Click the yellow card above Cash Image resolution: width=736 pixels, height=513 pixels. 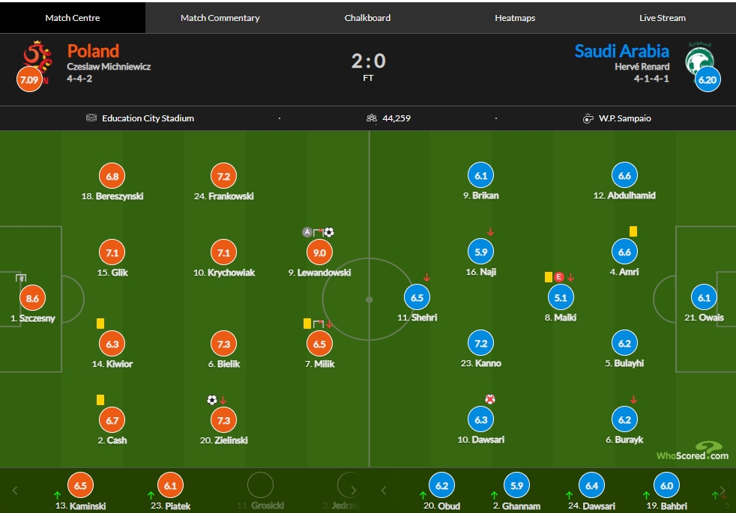(x=100, y=399)
